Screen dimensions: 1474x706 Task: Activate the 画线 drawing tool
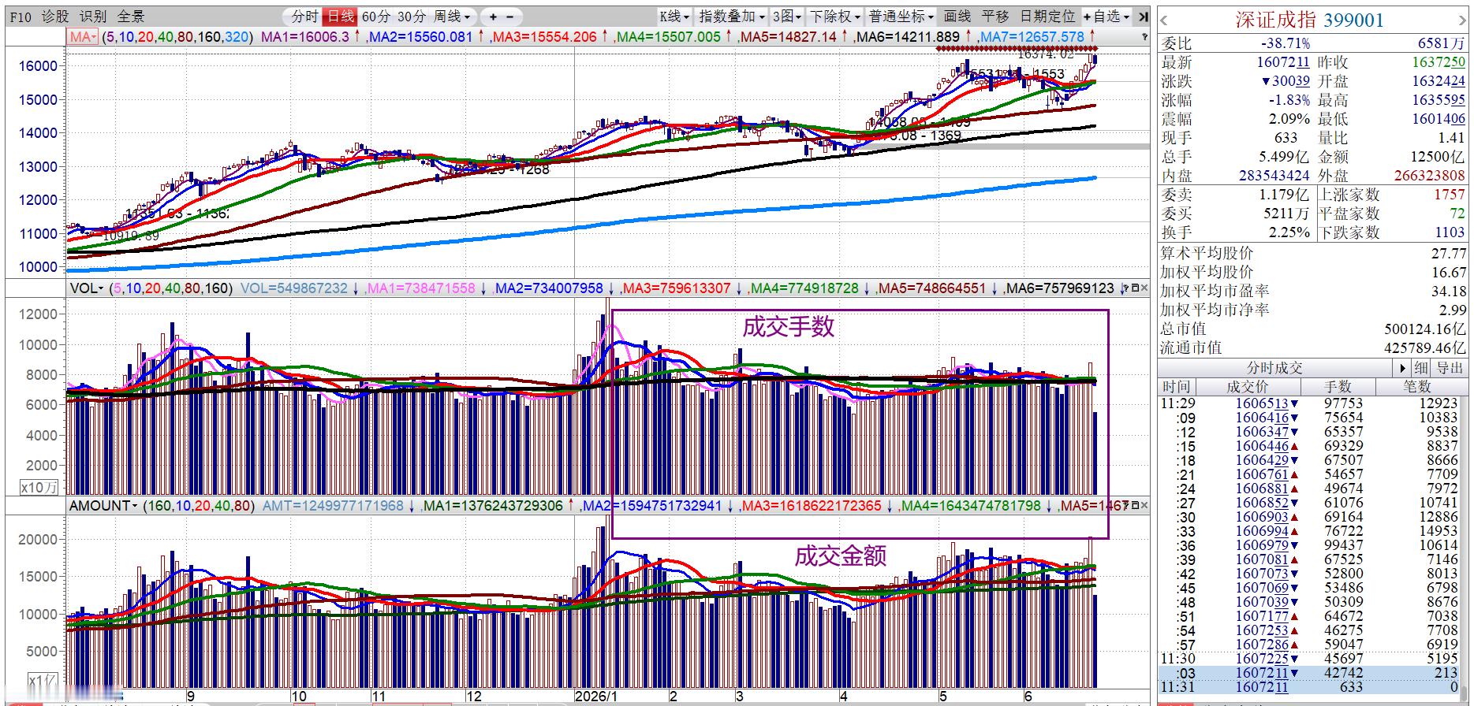957,16
